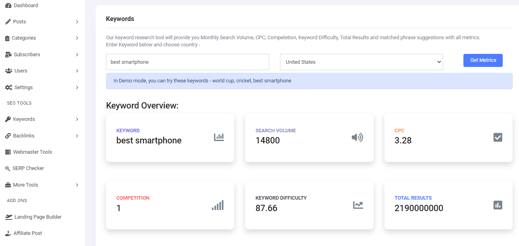This screenshot has width=519, height=246.
Task: Open the Webmaster Tools section
Action: pyautogui.click(x=32, y=152)
